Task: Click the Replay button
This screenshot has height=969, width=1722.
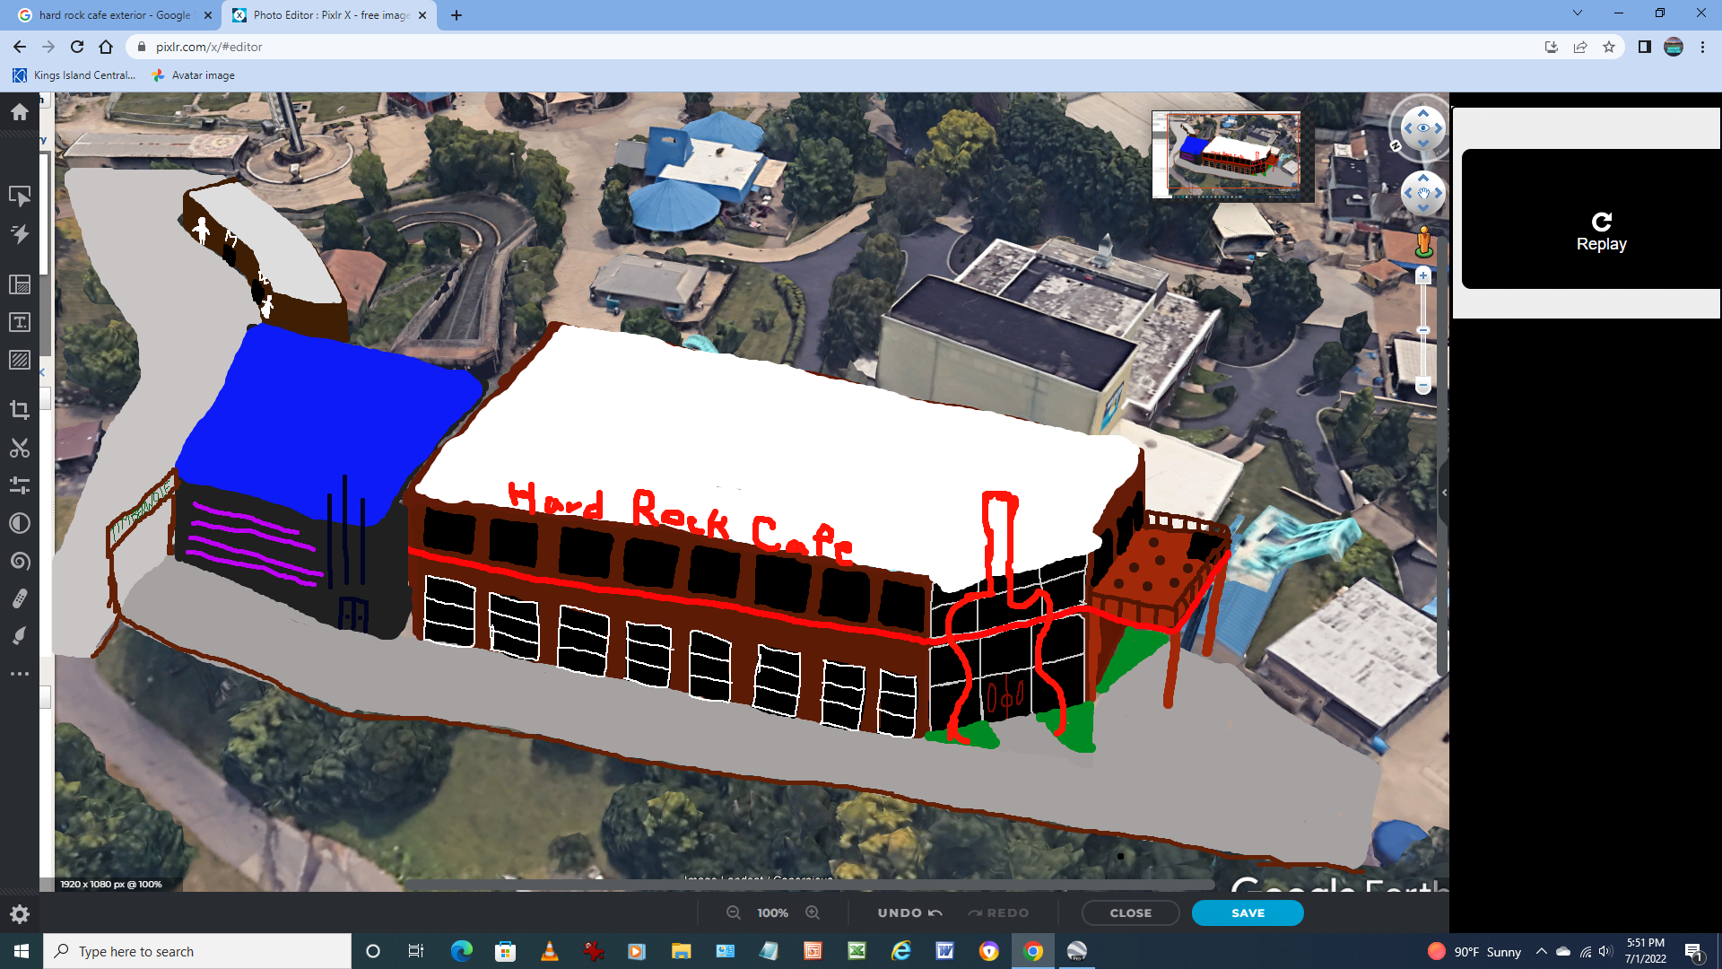Action: [1601, 231]
